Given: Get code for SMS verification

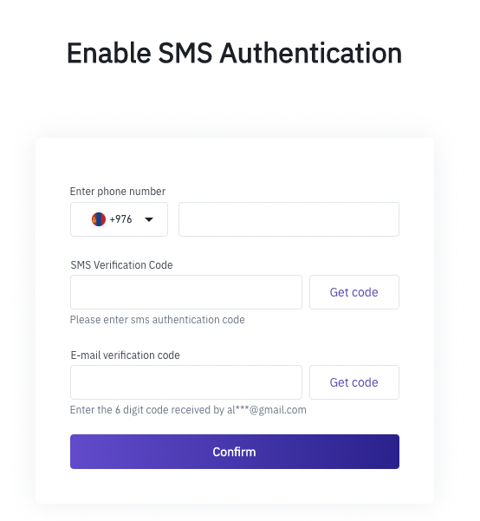Looking at the screenshot, I should pyautogui.click(x=354, y=292).
